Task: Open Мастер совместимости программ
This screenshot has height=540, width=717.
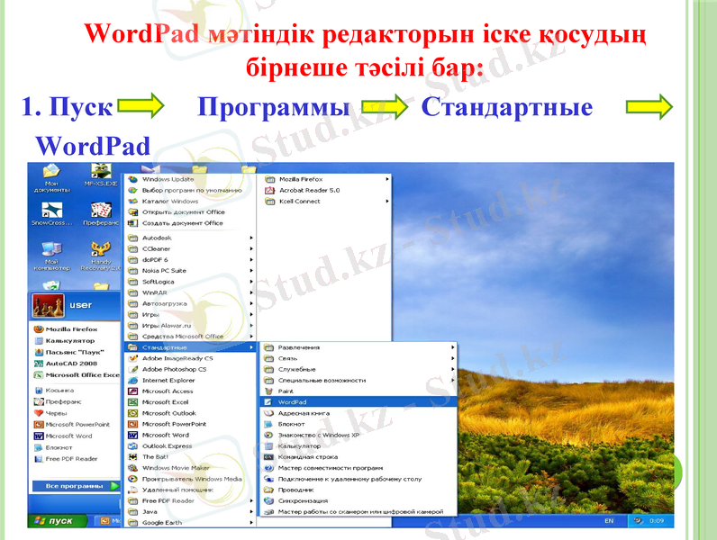Action: (358, 468)
